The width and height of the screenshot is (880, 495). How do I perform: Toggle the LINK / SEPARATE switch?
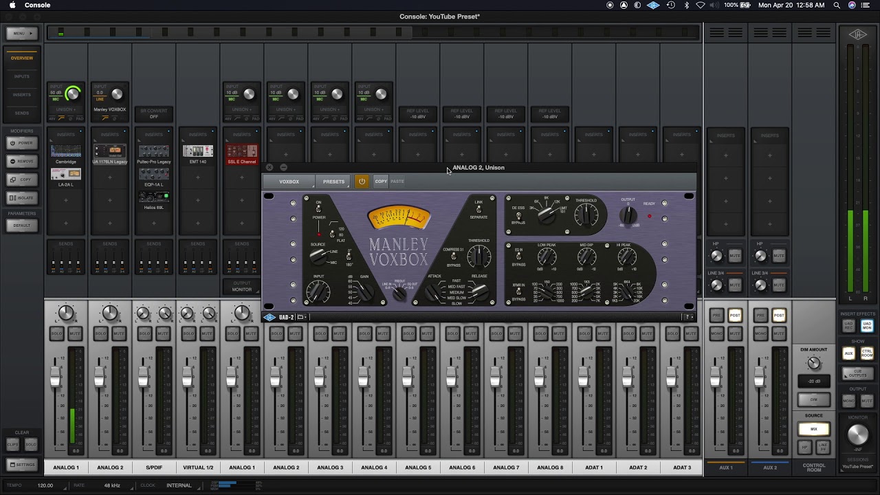[478, 210]
